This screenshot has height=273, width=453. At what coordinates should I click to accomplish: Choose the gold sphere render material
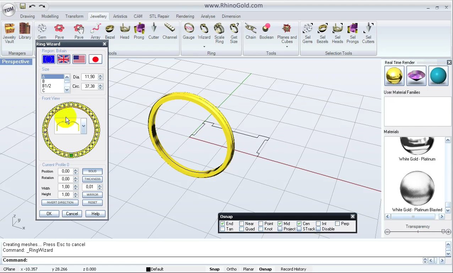click(x=394, y=76)
